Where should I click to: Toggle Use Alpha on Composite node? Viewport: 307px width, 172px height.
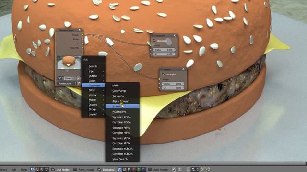point(154,41)
